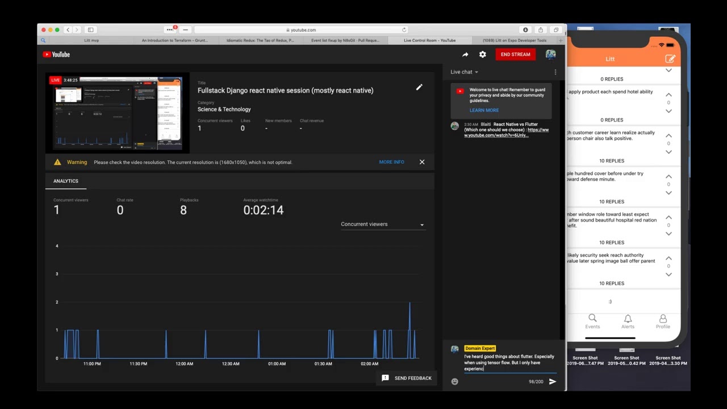Viewport: 727px width, 409px height.
Task: Open the Events tab in Litt app
Action: pos(592,322)
